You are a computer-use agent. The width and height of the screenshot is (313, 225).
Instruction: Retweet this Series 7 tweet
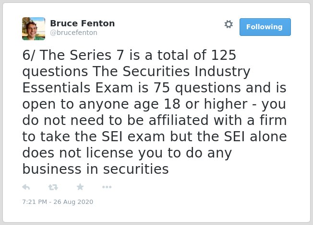point(53,187)
